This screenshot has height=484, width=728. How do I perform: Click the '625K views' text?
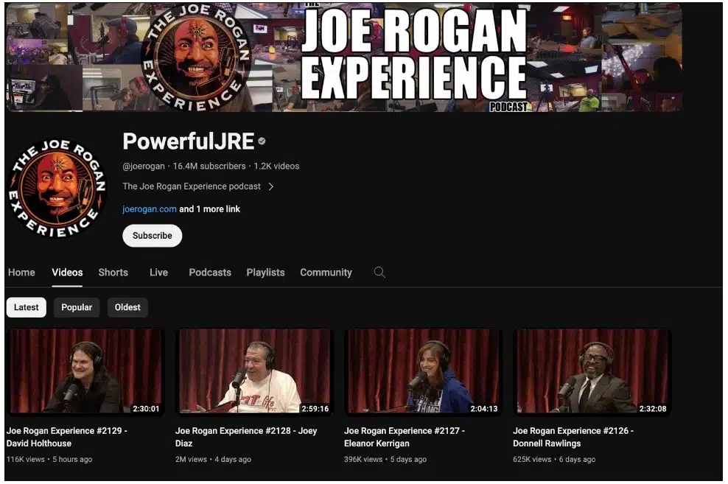532,460
